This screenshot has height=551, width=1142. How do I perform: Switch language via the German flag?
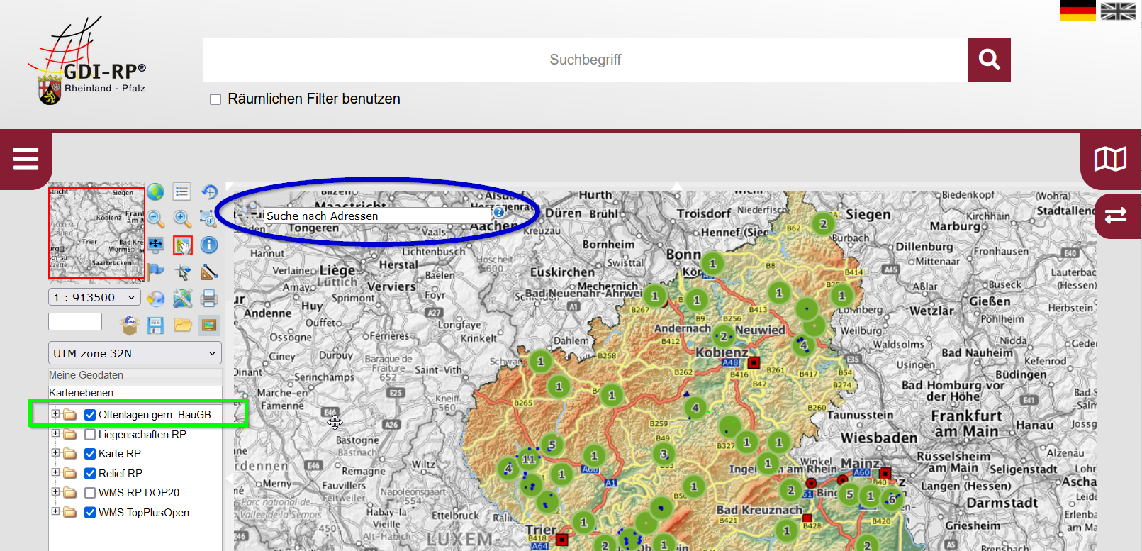1077,11
